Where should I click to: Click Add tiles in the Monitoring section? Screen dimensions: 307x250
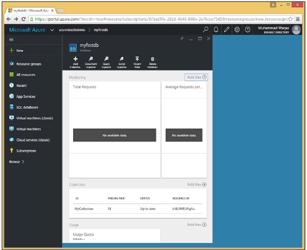coord(196,77)
